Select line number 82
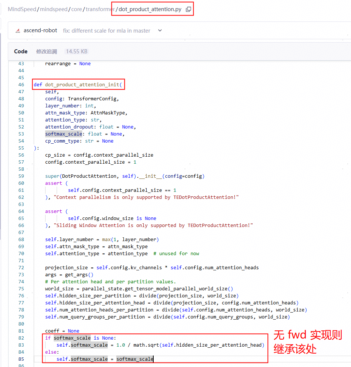Viewport: 351px width, 367px height. click(x=21, y=338)
